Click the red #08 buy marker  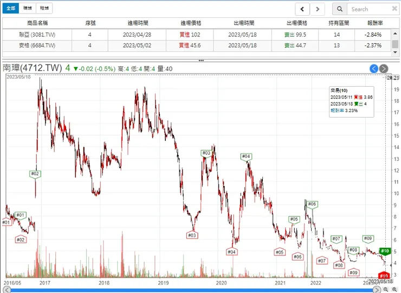pyautogui.click(x=339, y=265)
